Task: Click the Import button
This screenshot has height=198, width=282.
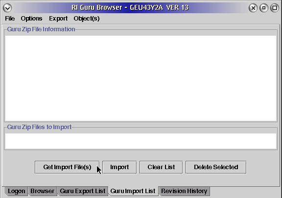Action: tap(119, 167)
